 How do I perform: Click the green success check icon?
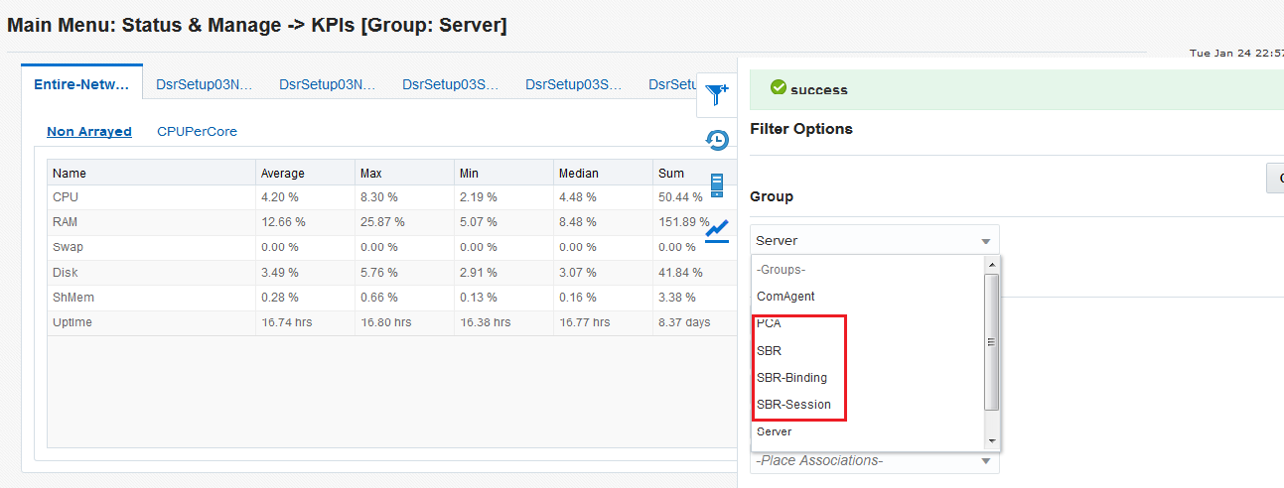tap(779, 88)
